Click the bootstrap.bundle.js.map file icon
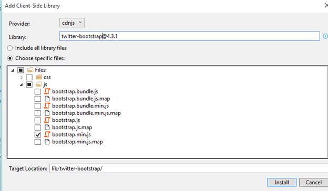 47,99
